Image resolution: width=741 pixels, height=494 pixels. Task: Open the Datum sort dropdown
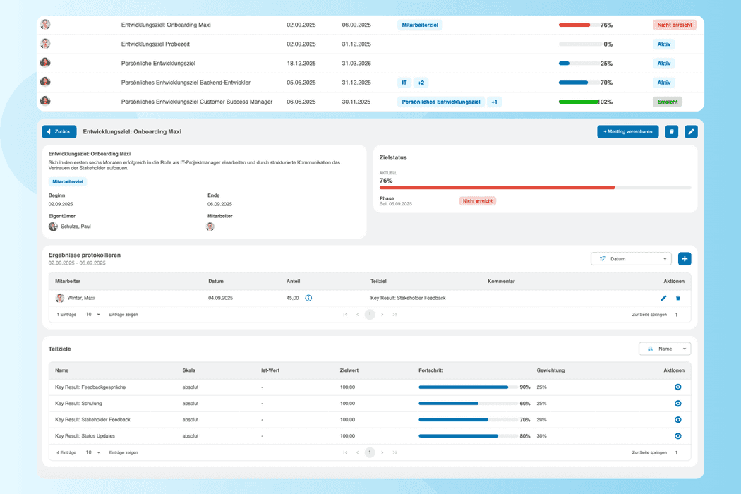[630, 258]
